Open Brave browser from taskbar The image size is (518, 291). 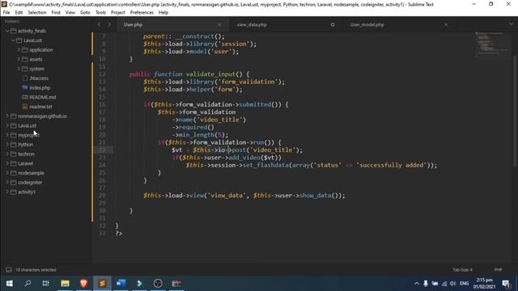coord(83,284)
